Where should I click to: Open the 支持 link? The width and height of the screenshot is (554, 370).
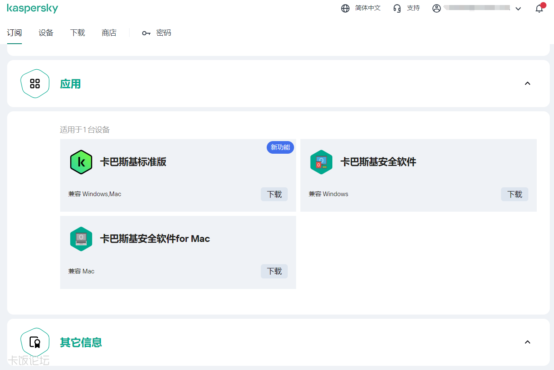[x=413, y=8]
